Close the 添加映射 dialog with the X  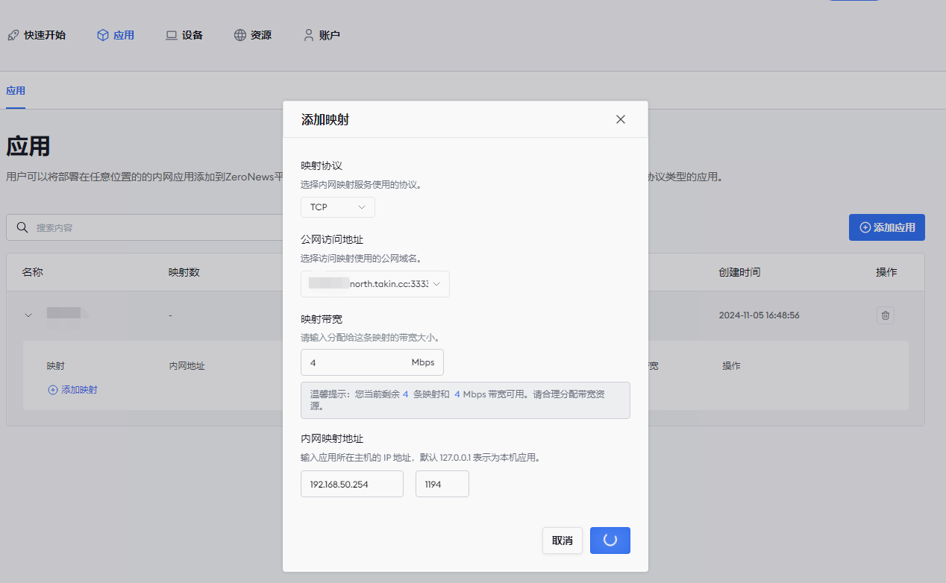click(621, 119)
